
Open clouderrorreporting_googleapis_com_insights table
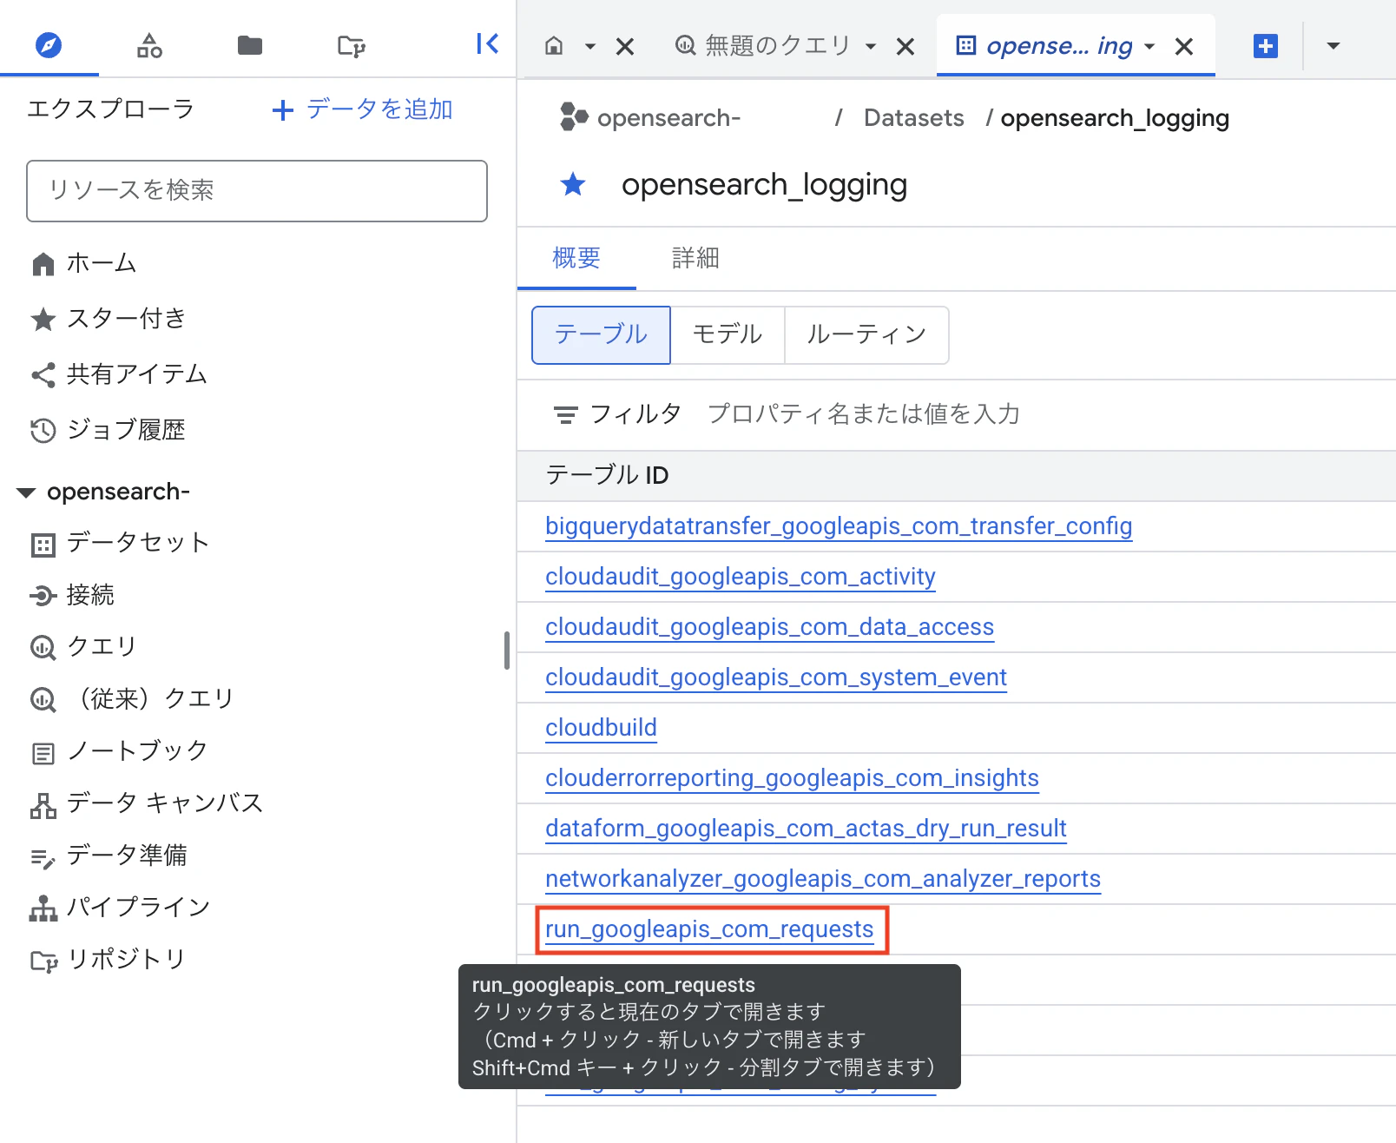(x=792, y=778)
